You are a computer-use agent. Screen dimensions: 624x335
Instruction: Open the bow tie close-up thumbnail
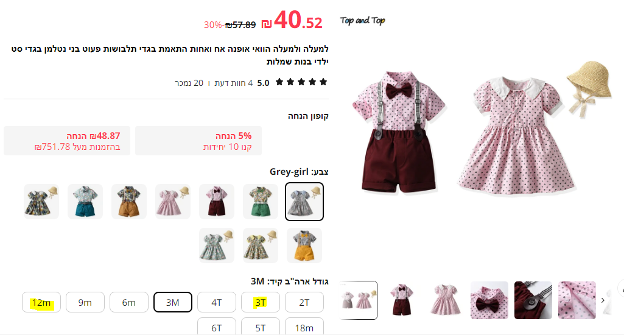point(489,300)
